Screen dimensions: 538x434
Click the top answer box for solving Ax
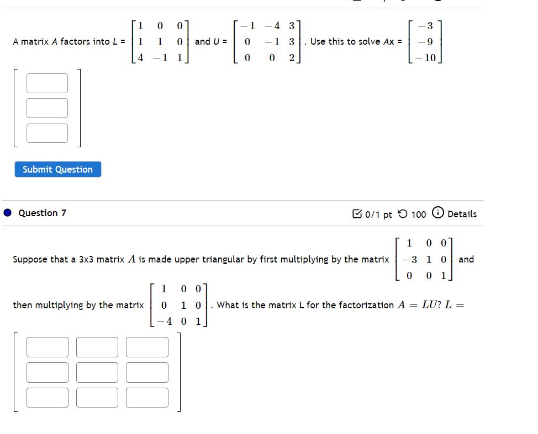tap(47, 83)
